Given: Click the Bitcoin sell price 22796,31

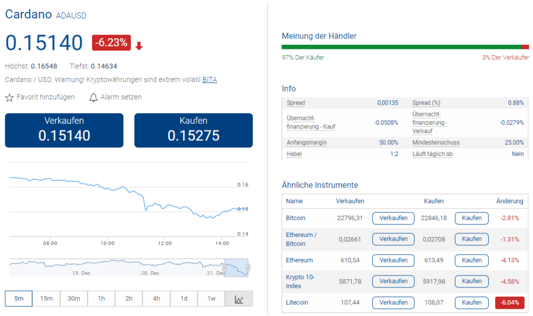Looking at the screenshot, I should click(x=350, y=218).
